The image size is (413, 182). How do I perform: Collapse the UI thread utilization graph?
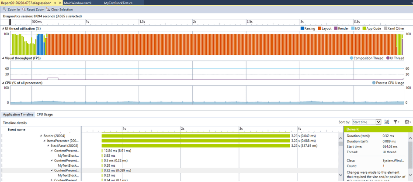tap(3, 28)
